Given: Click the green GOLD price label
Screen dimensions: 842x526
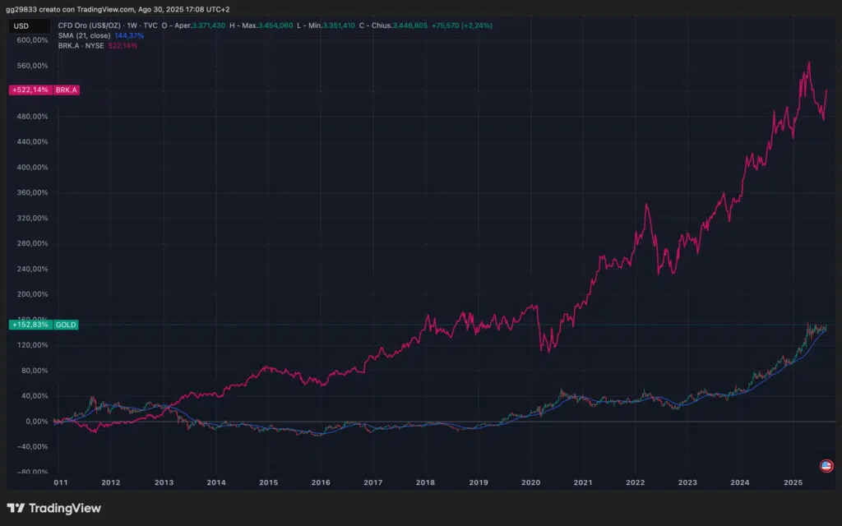Looking at the screenshot, I should click(x=67, y=325).
